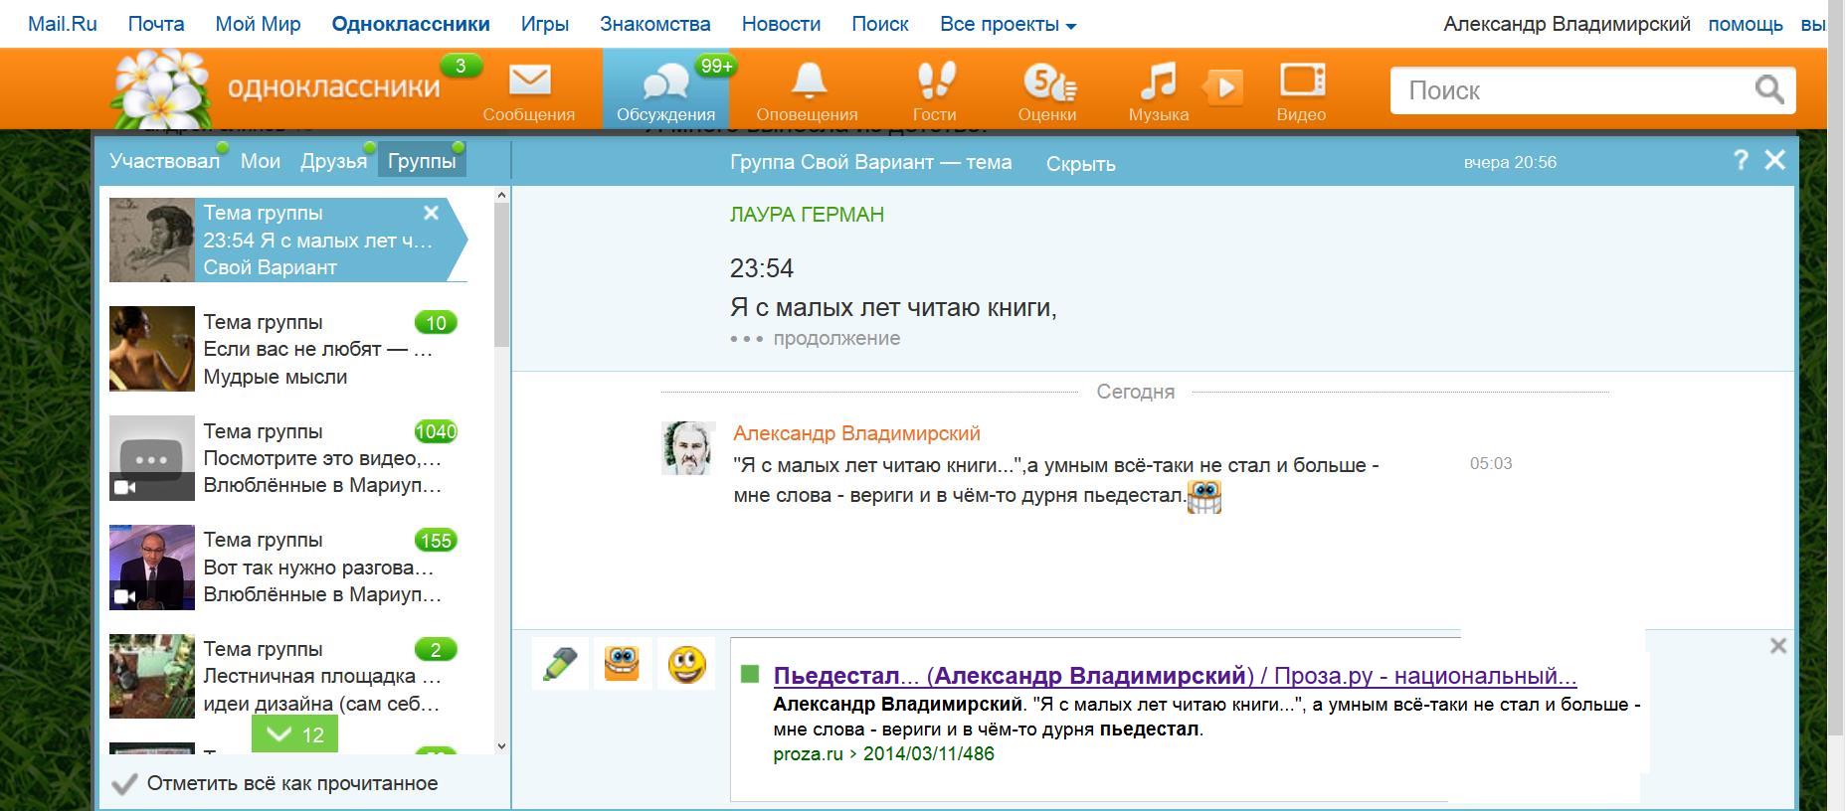Viewport: 1846px width, 811px height.
Task: Switch to the Участвовал tab
Action: tap(164, 161)
